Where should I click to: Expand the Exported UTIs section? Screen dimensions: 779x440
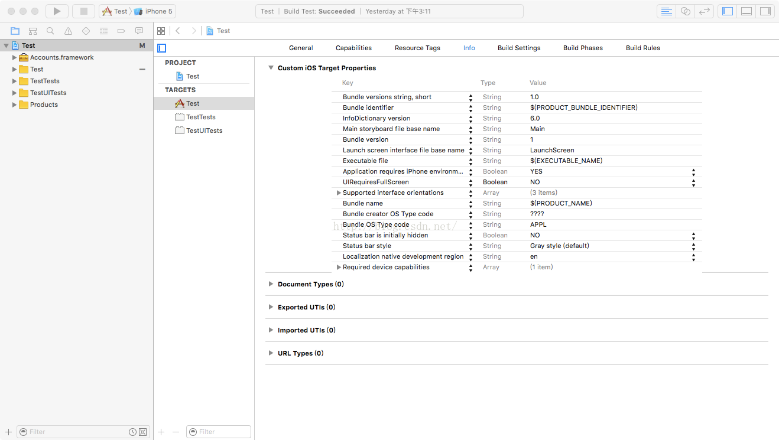(271, 307)
